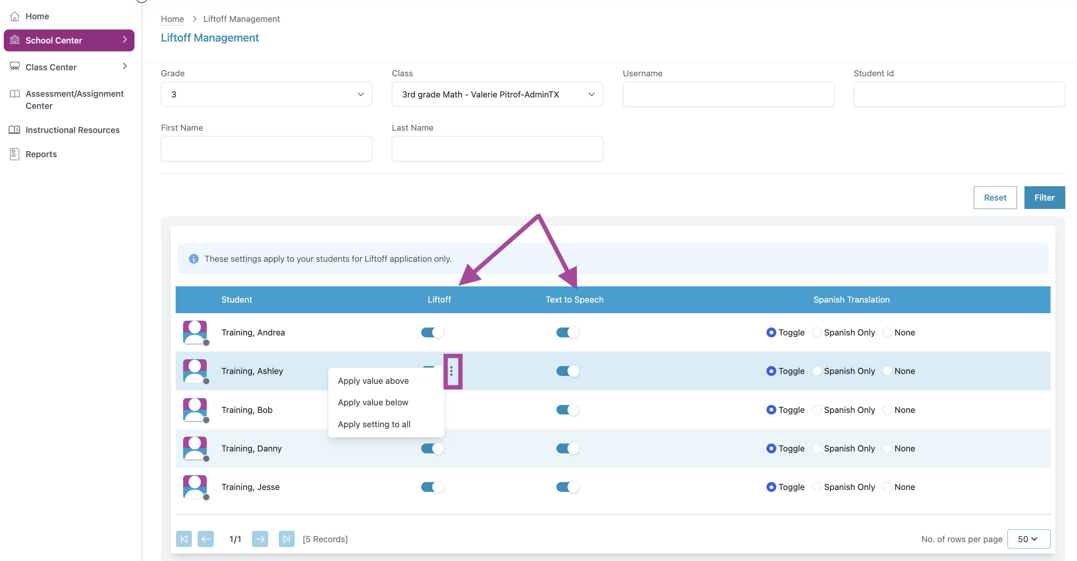The image size is (1077, 561).
Task: Click the name Training, Bob
Action: [247, 410]
